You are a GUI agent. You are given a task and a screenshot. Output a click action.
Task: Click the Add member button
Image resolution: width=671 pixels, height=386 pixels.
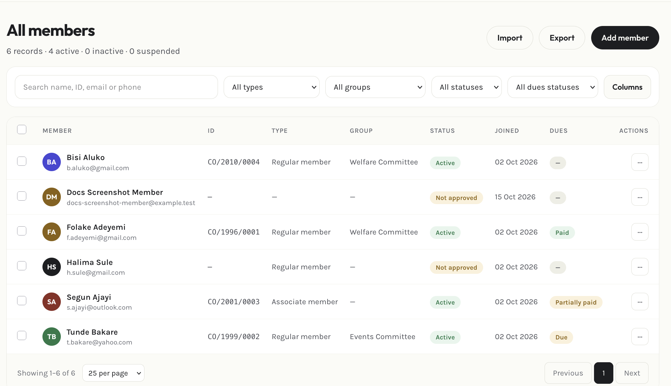pyautogui.click(x=625, y=38)
